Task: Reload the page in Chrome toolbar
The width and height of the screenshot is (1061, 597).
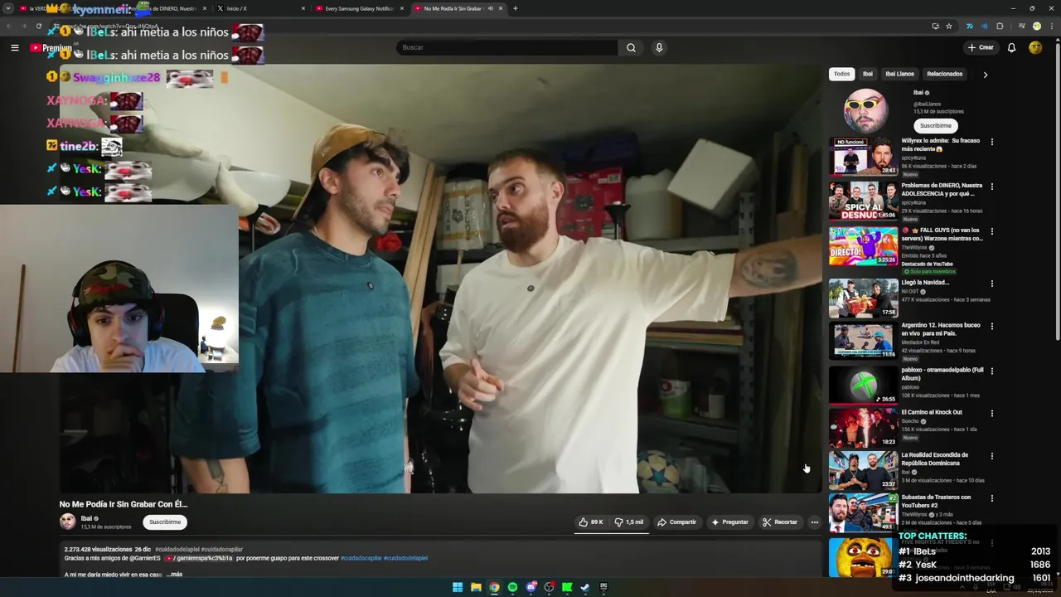Action: coord(38,26)
